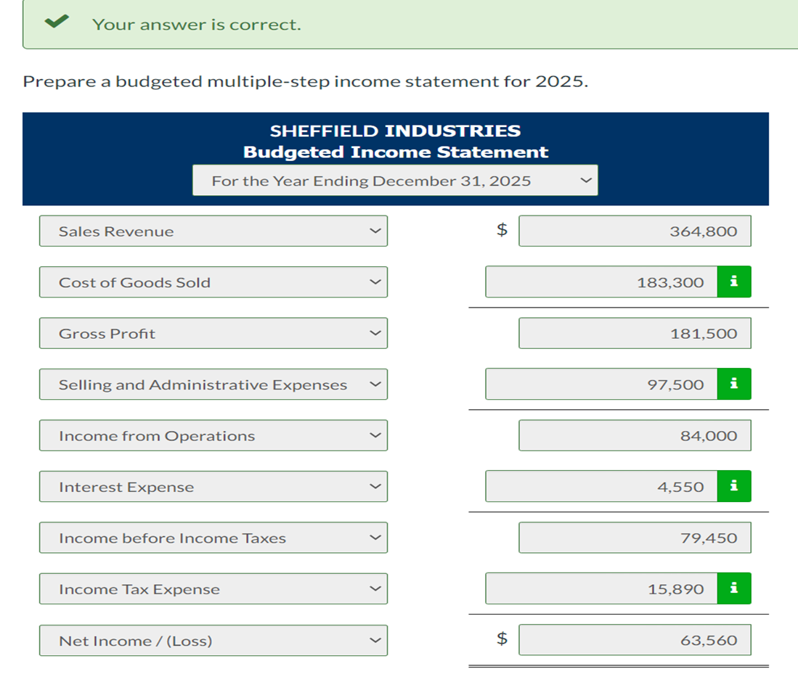This screenshot has width=798, height=690.
Task: Click the info icon beside Income Tax 15,890
Action: pos(734,588)
